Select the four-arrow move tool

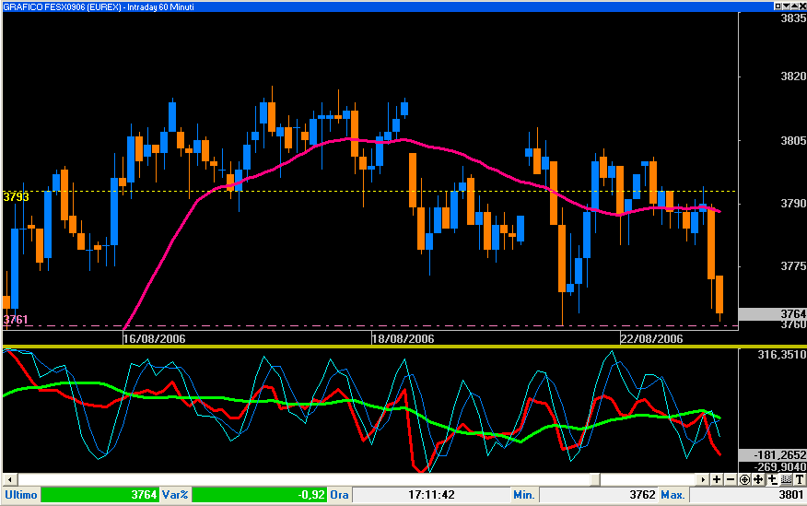click(758, 479)
